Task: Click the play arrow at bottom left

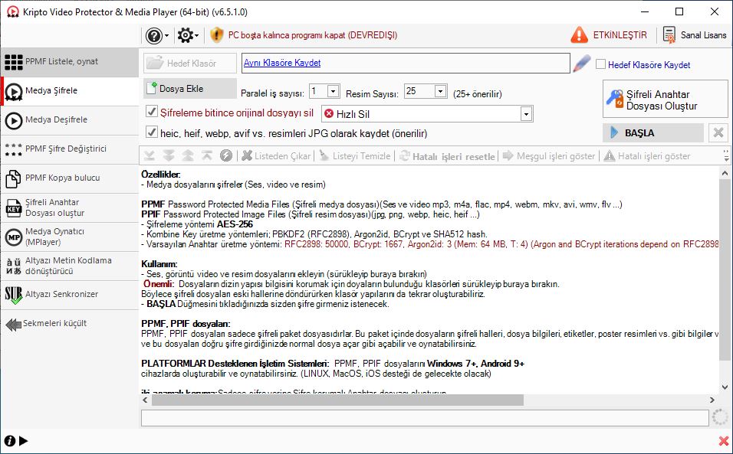Action: (23, 440)
